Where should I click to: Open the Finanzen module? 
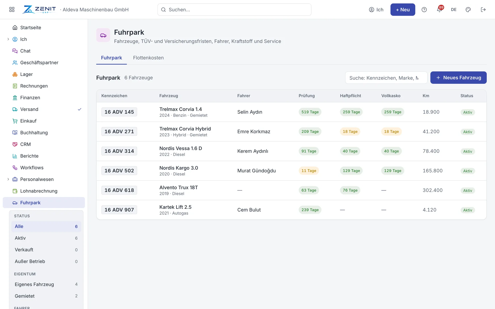(x=44, y=98)
